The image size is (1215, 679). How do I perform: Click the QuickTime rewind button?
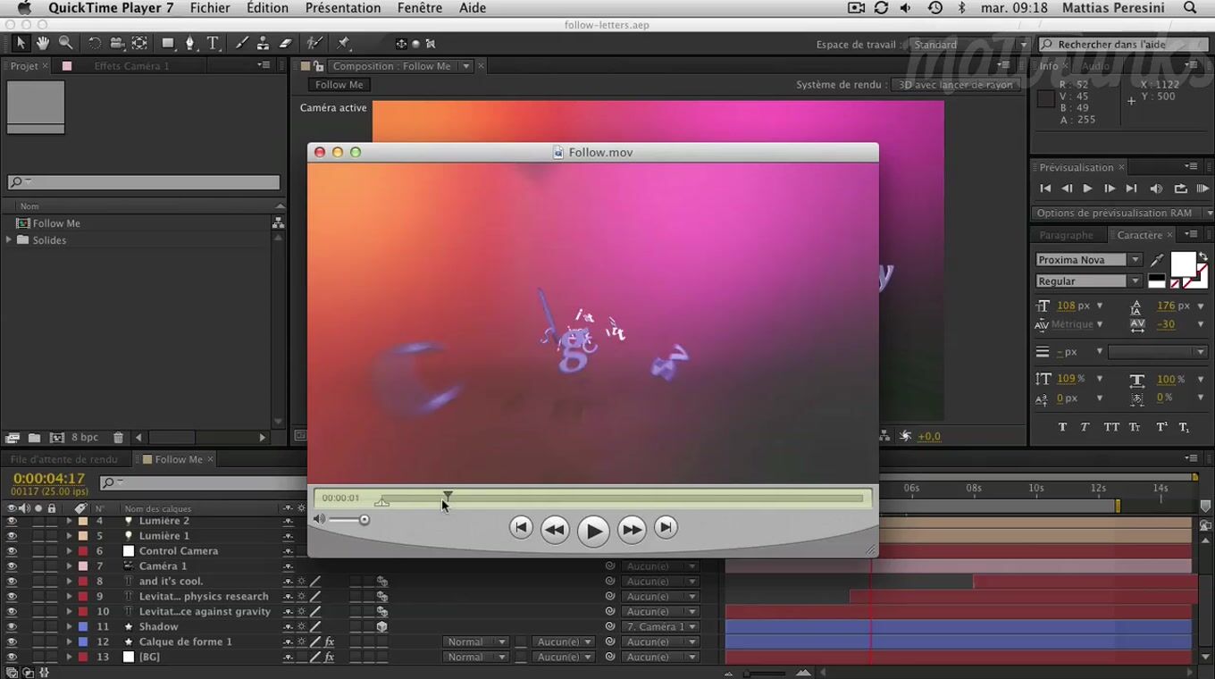[555, 530]
